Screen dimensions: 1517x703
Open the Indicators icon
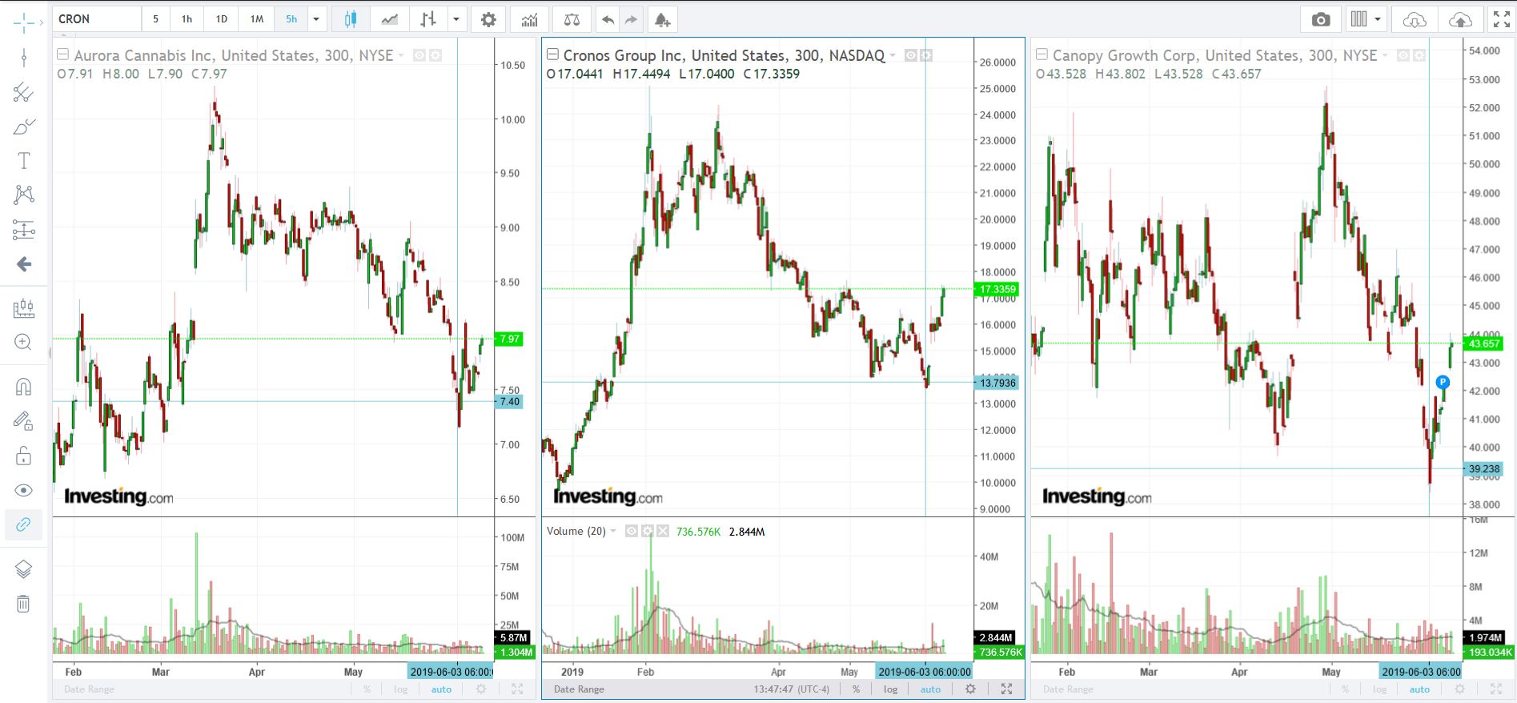coord(530,19)
